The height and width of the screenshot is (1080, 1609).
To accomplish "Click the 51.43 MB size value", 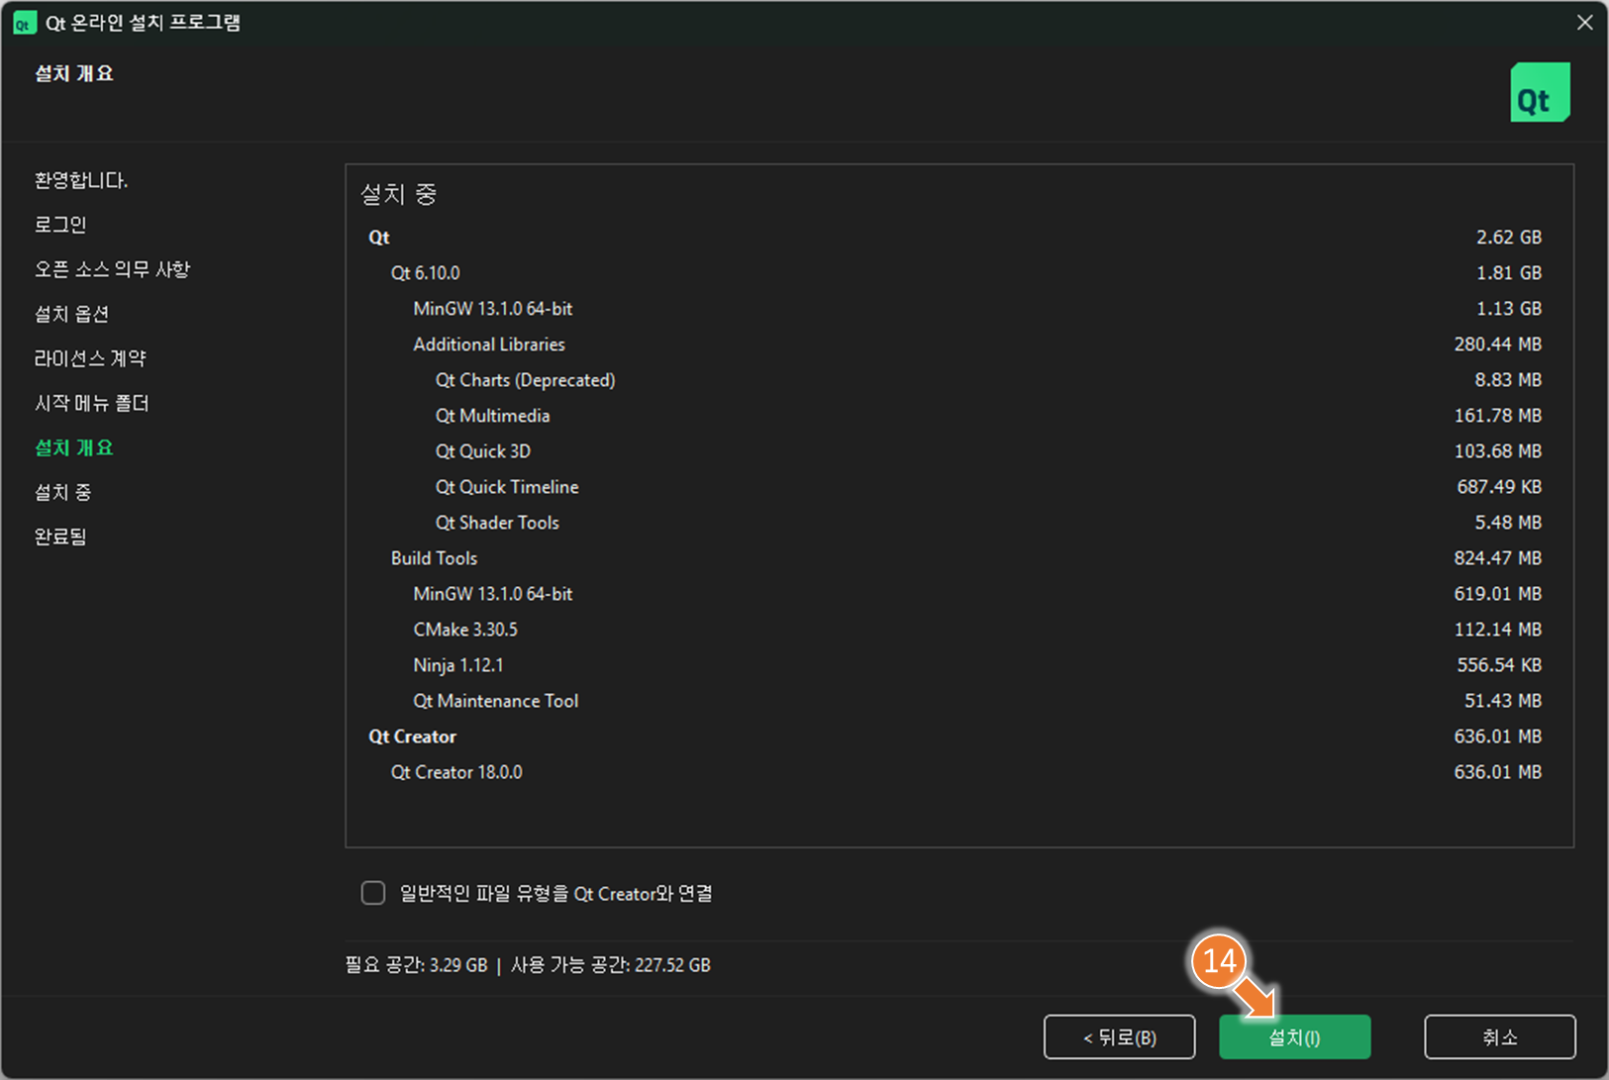I will (x=1502, y=700).
